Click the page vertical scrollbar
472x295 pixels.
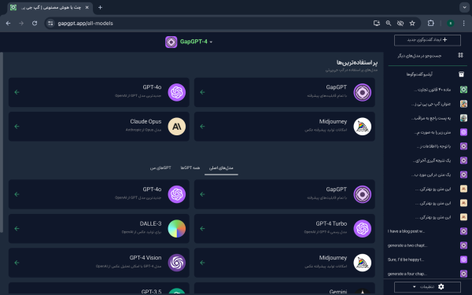click(2, 142)
